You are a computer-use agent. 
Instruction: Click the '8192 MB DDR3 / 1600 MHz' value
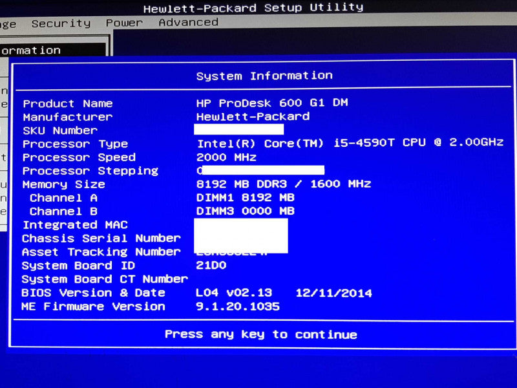click(x=284, y=184)
